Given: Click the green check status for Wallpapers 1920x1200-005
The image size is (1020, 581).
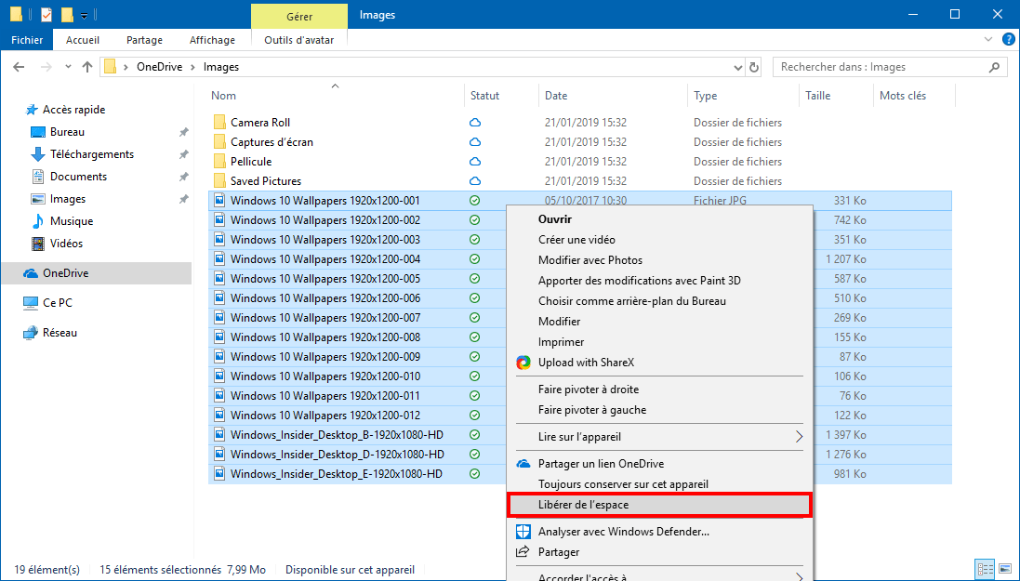Looking at the screenshot, I should pyautogui.click(x=475, y=279).
